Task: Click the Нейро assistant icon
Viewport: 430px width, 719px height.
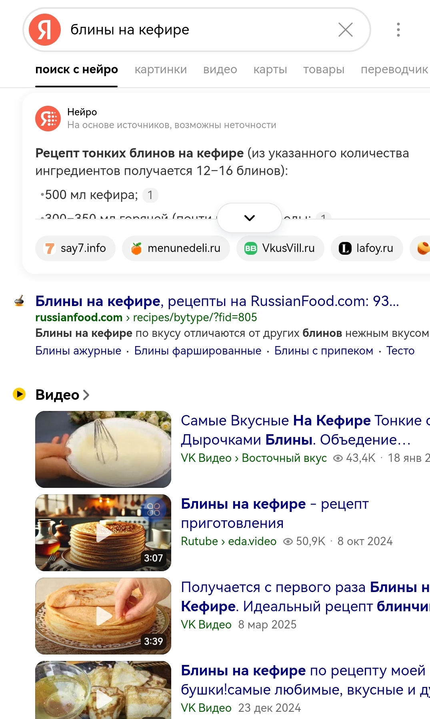Action: coord(48,119)
